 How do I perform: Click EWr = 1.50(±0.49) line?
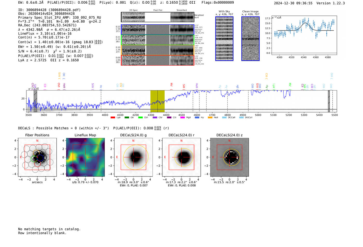coord(54,47)
